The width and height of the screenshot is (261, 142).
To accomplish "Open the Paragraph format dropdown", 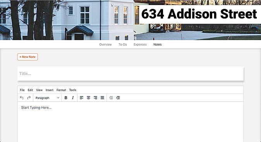I will pos(47,98).
